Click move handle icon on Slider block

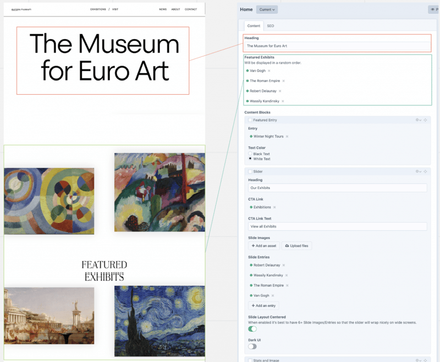[425, 171]
